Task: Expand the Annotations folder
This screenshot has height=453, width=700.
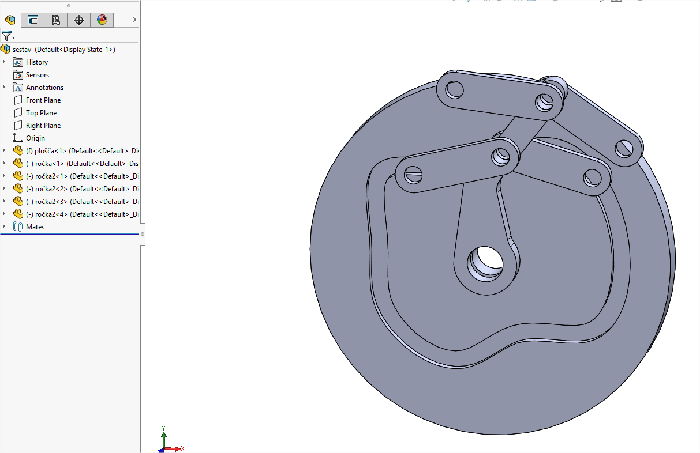Action: tap(4, 87)
